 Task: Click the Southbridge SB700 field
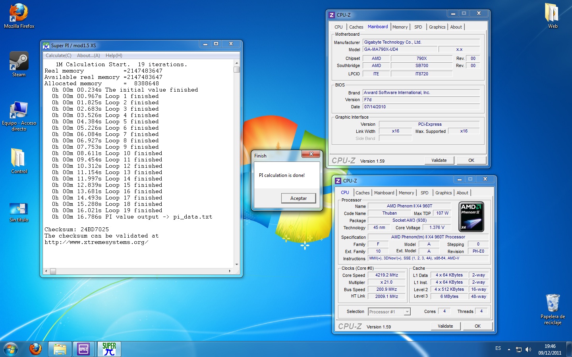(x=422, y=66)
